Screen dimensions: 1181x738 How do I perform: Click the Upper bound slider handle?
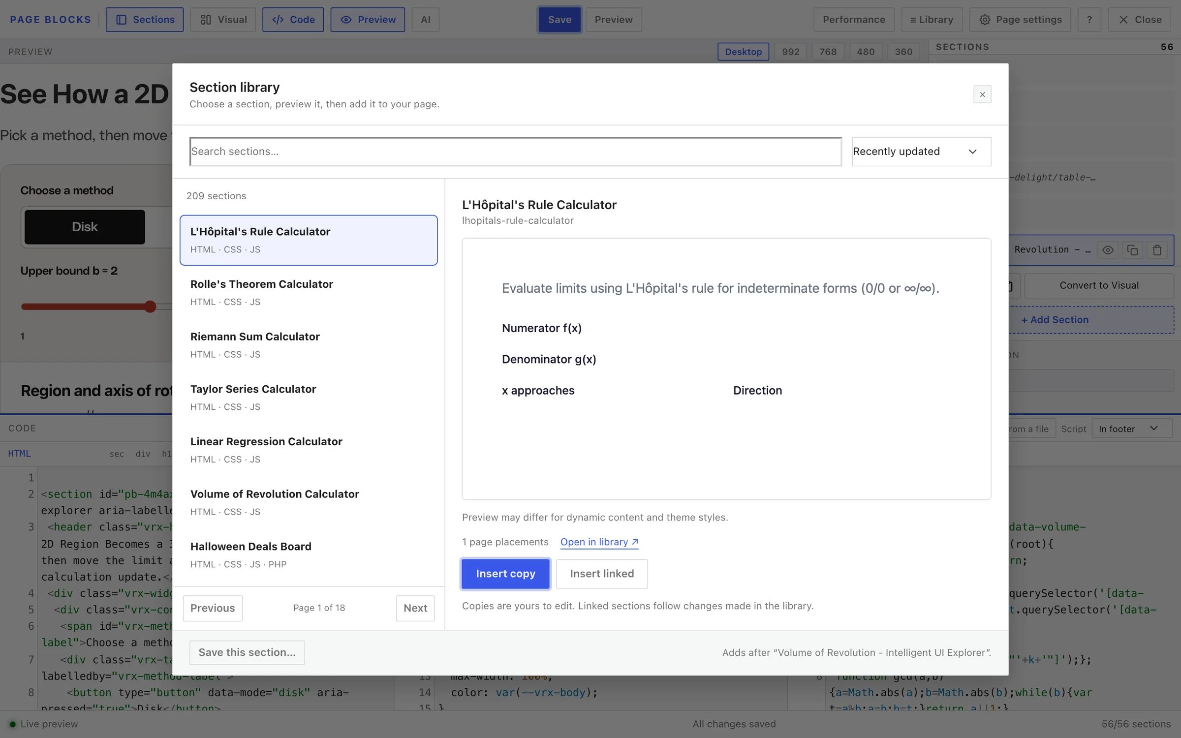(150, 307)
